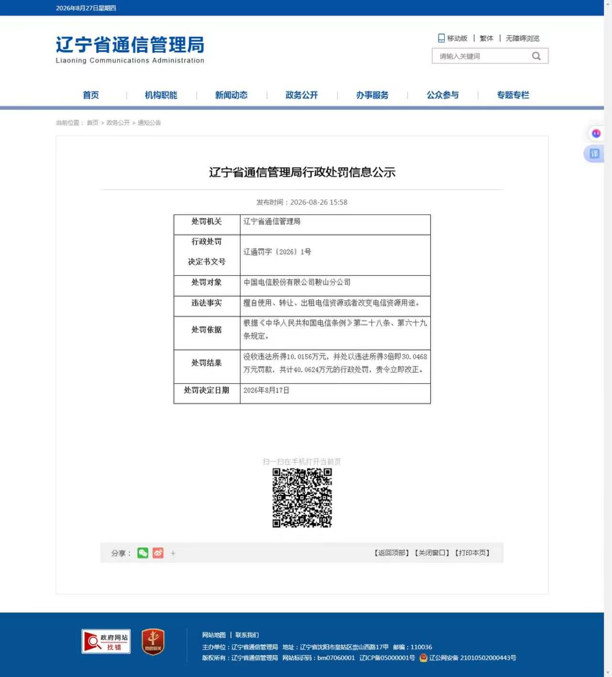Click breadcrumb 政务公开 link
This screenshot has width=612, height=677.
coord(118,123)
